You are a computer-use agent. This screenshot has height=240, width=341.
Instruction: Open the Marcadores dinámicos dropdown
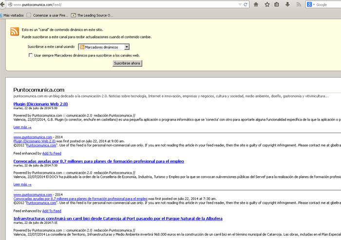tap(104, 47)
